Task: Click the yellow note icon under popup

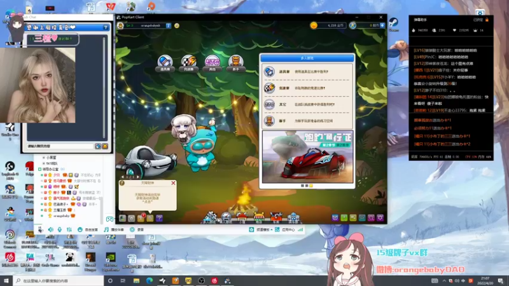Action: pyautogui.click(x=150, y=218)
